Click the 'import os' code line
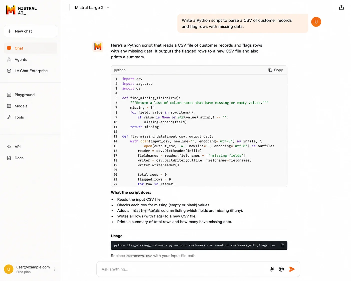The width and height of the screenshot is (351, 281). pyautogui.click(x=131, y=88)
